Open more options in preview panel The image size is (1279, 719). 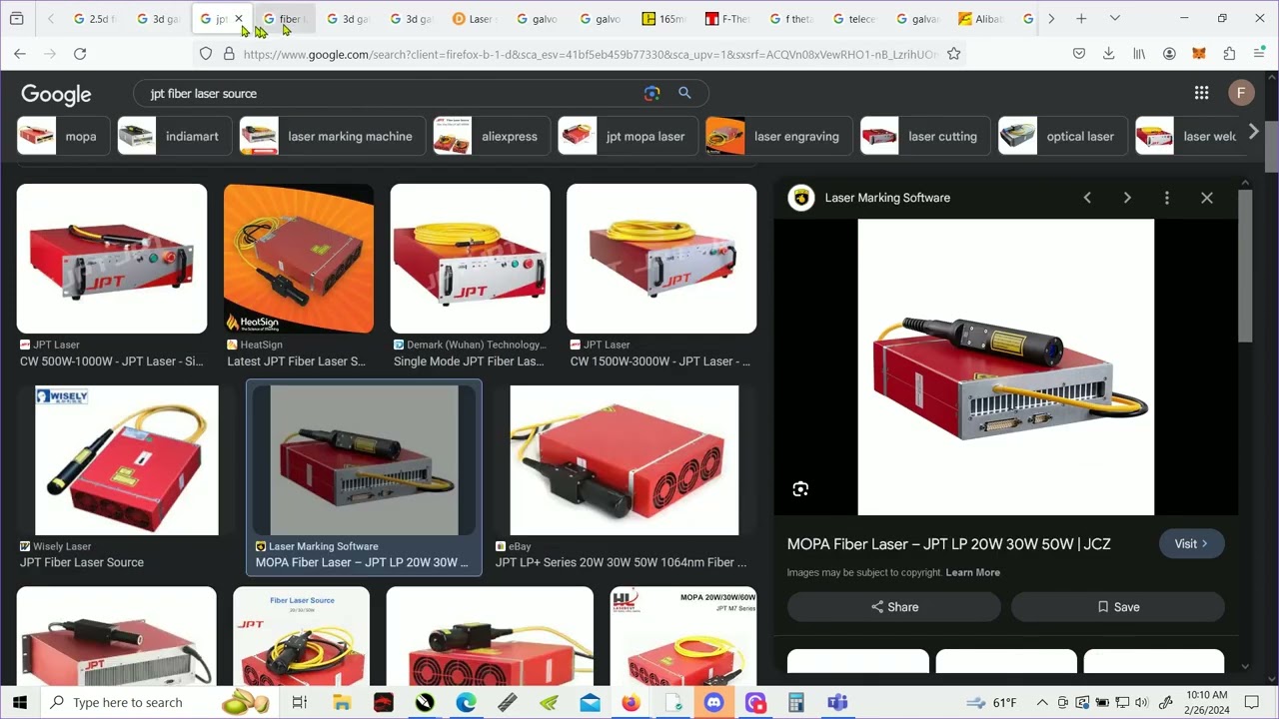tap(1167, 198)
